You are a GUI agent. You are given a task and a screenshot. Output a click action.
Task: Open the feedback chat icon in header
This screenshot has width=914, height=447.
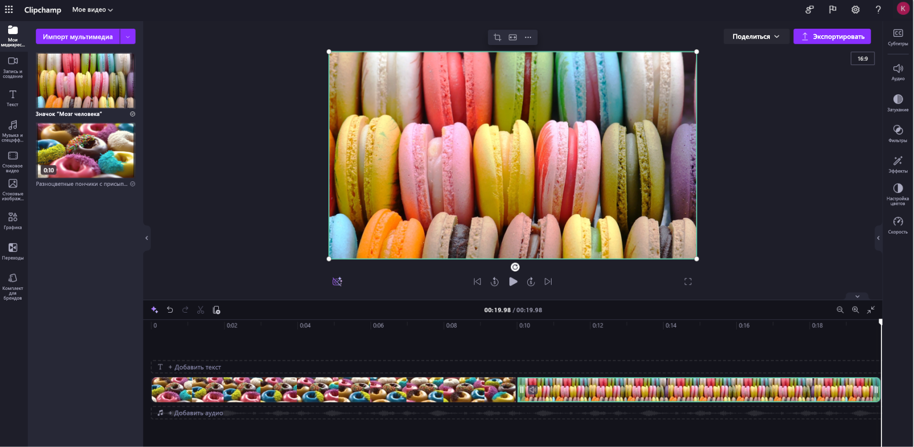(809, 9)
